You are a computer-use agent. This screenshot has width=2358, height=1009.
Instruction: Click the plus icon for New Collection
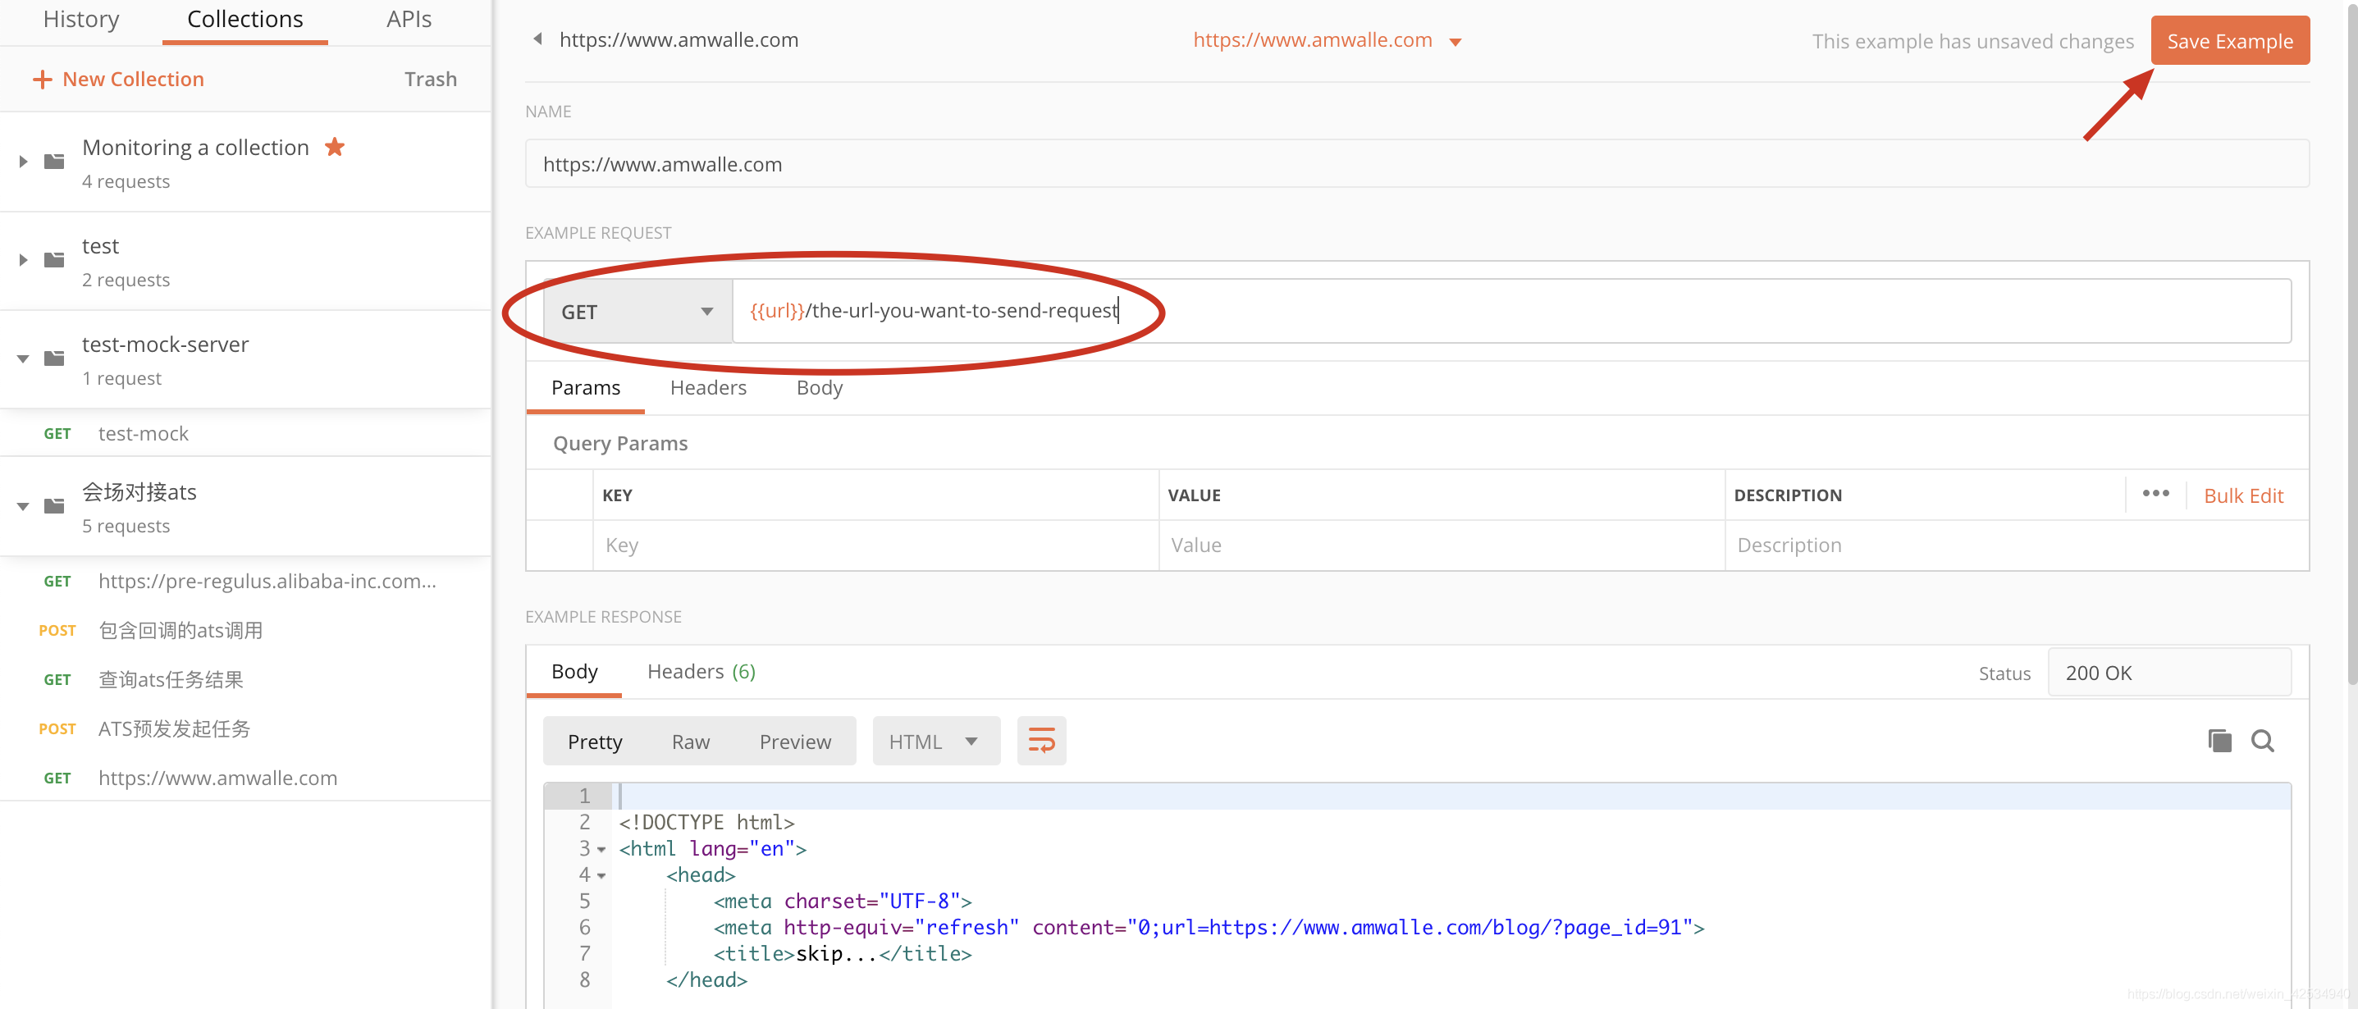pyautogui.click(x=42, y=80)
